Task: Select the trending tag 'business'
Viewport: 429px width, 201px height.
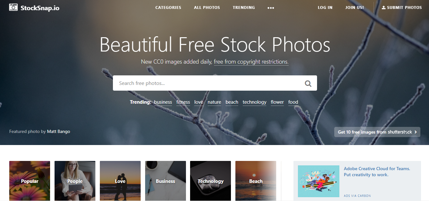Action: (x=163, y=102)
